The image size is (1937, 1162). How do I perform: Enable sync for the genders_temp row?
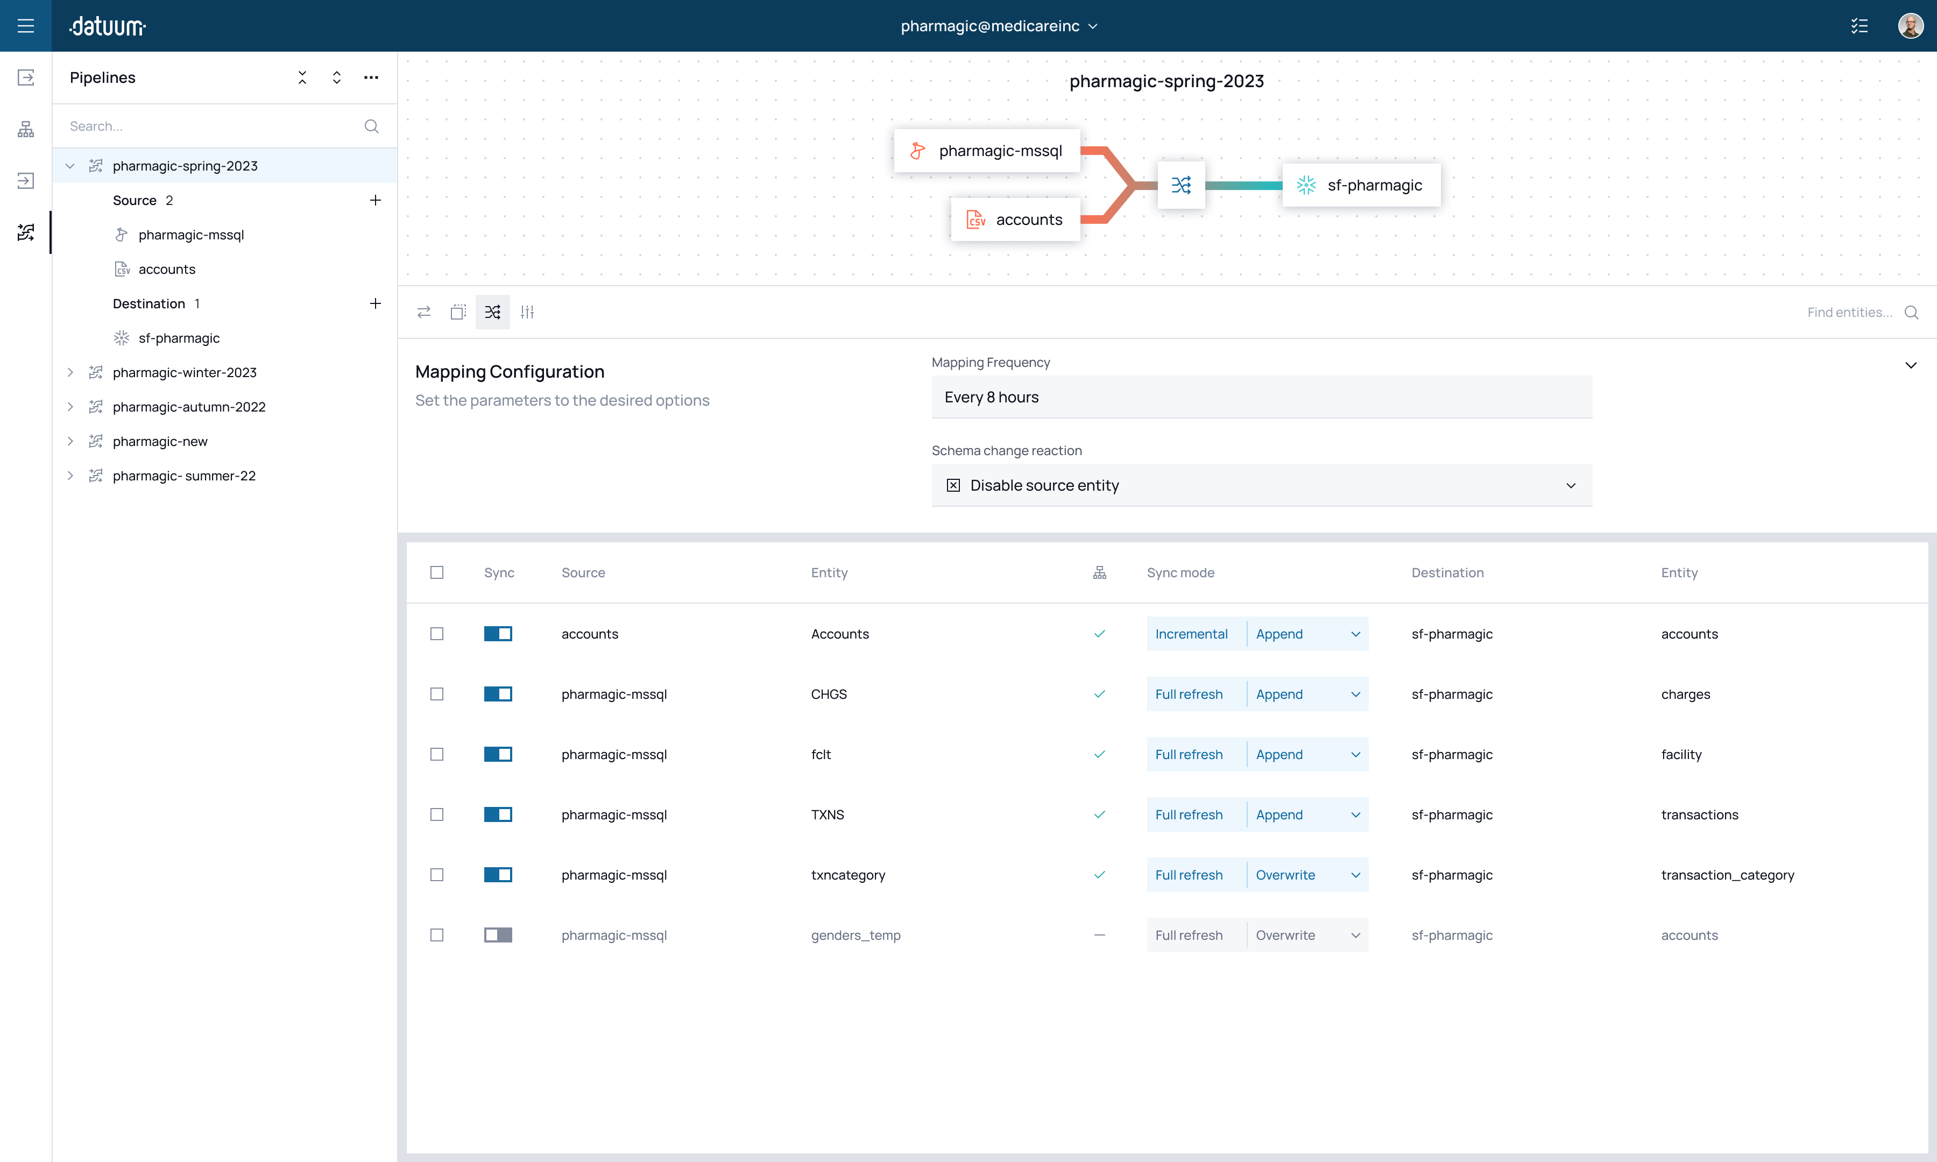pos(498,935)
